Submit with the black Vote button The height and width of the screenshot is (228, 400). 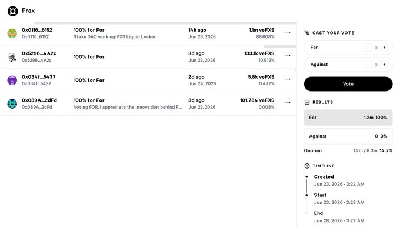[348, 84]
